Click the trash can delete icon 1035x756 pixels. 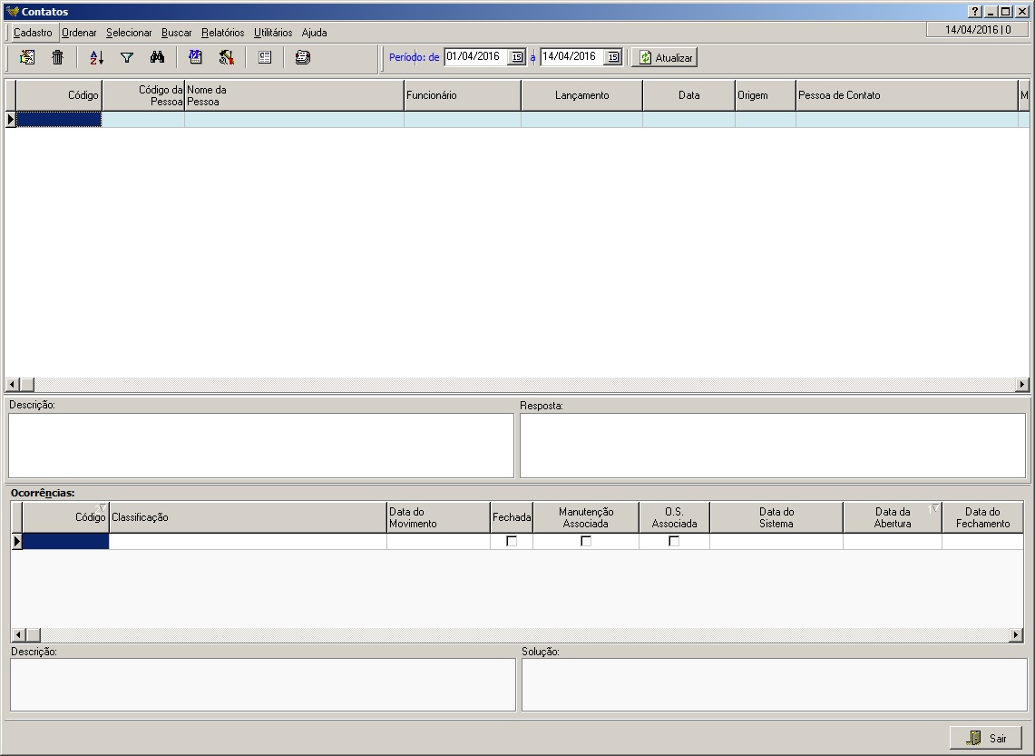[57, 57]
